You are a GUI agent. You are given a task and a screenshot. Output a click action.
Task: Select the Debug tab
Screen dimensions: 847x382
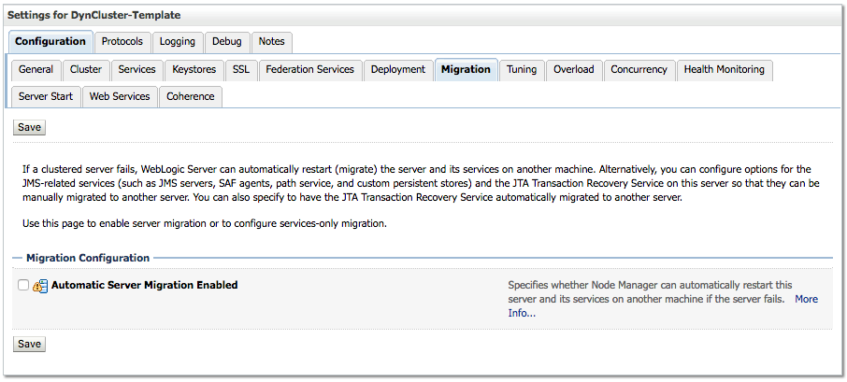(226, 42)
